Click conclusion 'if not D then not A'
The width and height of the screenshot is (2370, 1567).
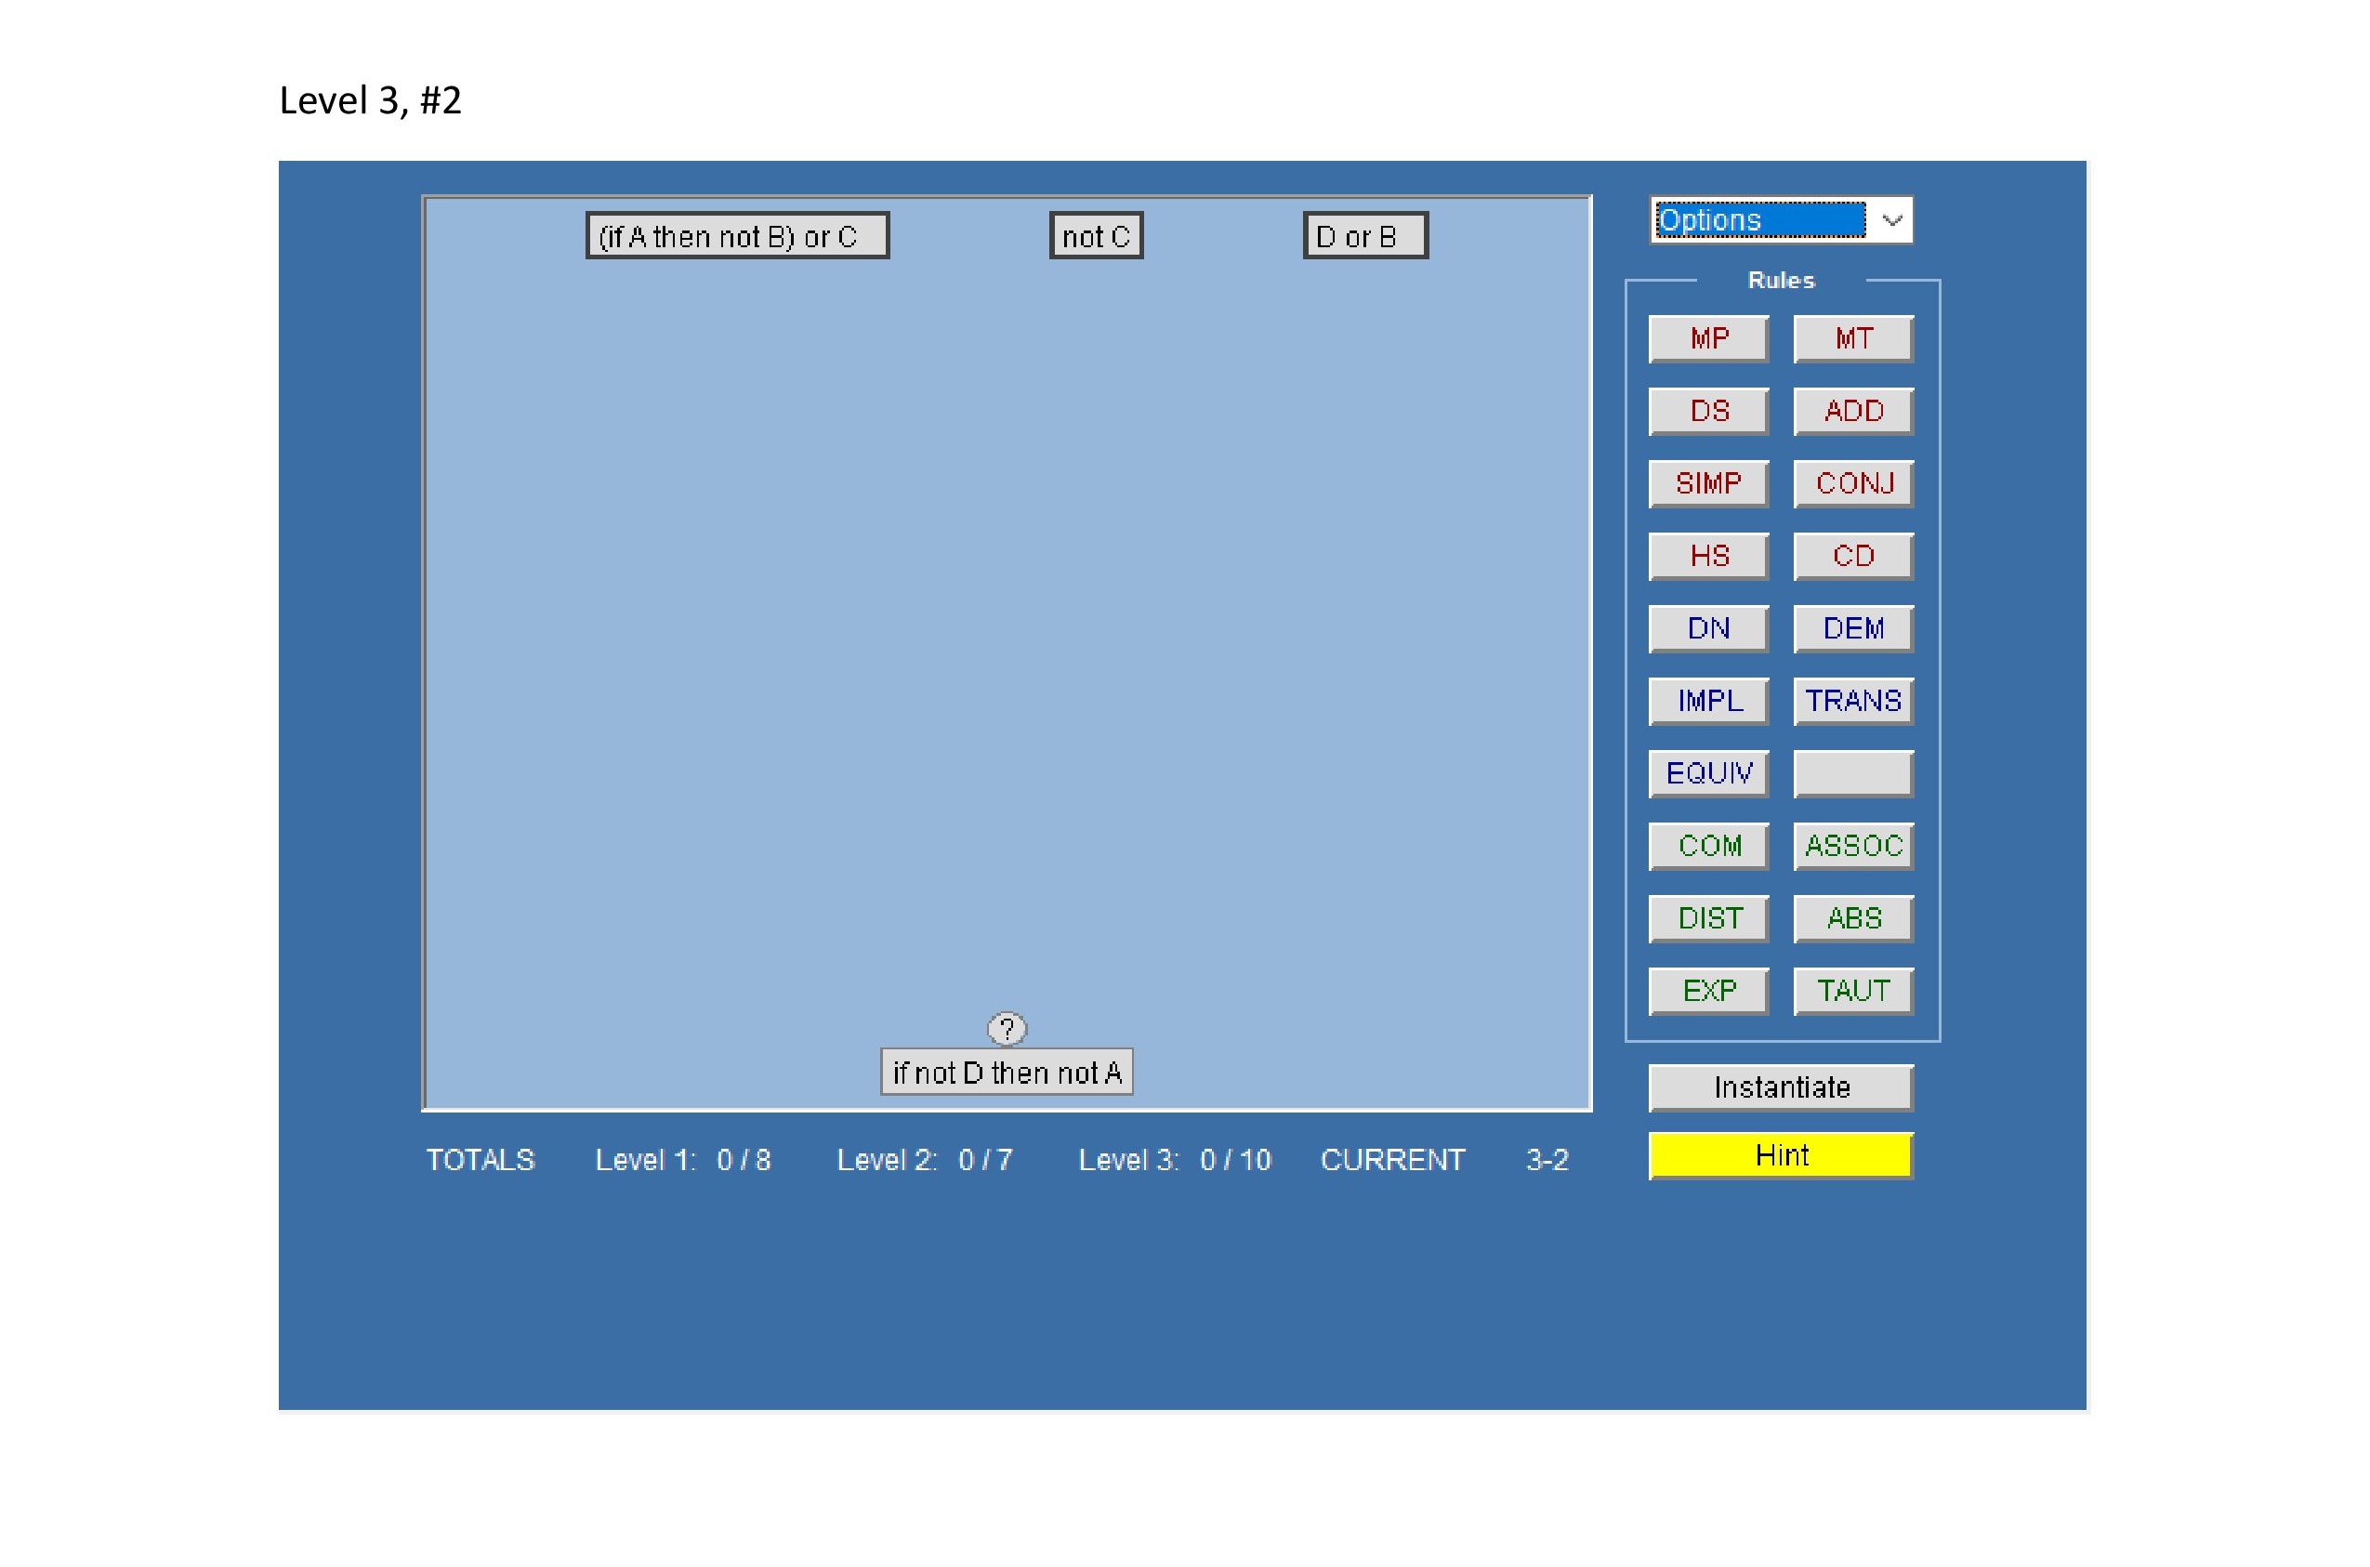(1007, 1073)
